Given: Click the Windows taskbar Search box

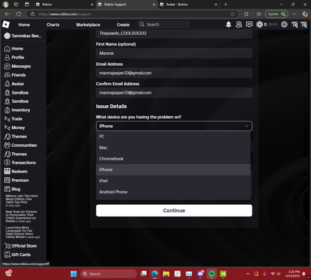Looking at the screenshot, I should (109, 274).
